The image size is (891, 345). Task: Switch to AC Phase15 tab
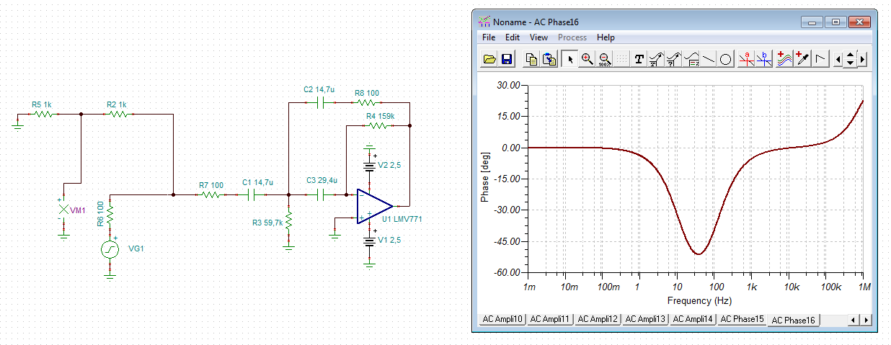click(x=742, y=318)
